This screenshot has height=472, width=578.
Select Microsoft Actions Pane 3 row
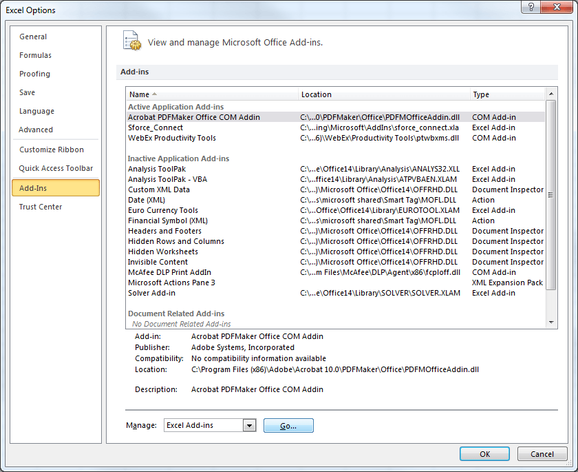coord(336,283)
